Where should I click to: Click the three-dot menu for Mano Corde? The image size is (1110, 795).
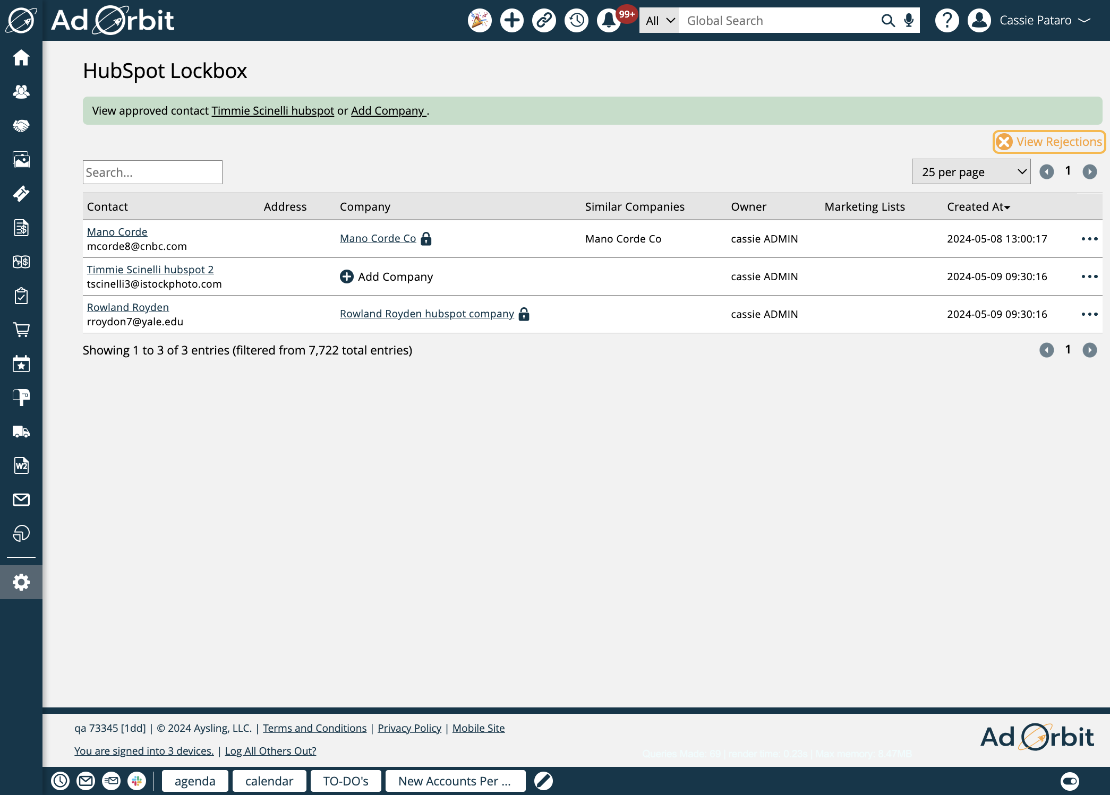(x=1089, y=239)
